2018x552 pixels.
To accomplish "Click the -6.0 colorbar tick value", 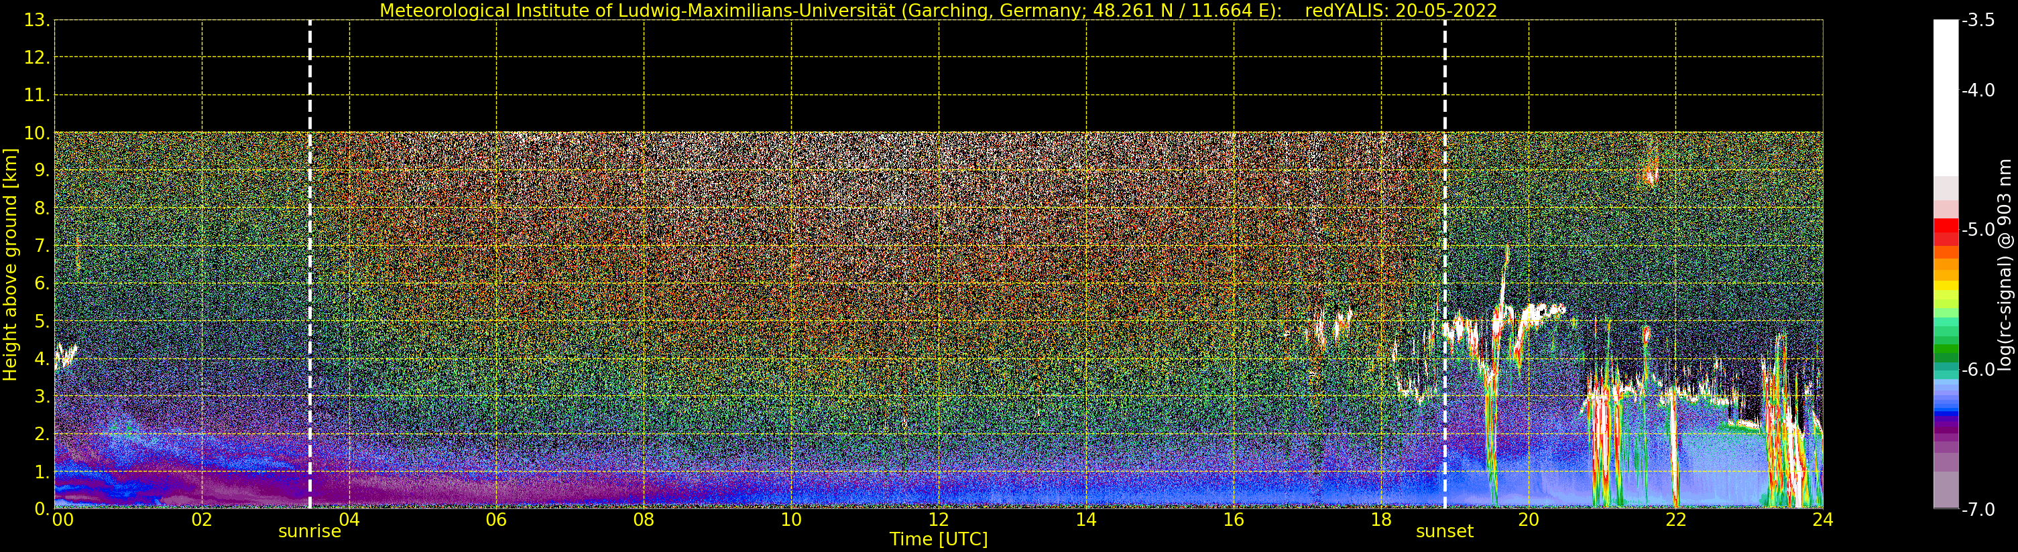I will click(1978, 370).
